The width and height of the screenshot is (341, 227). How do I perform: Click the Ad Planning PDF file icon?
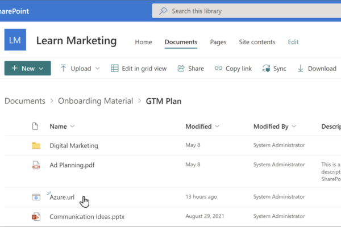(x=36, y=165)
